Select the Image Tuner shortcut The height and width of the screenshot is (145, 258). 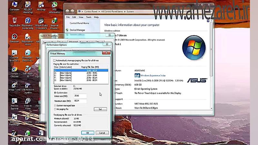[15, 86]
